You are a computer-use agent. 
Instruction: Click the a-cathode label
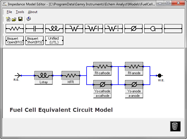tap(102, 96)
